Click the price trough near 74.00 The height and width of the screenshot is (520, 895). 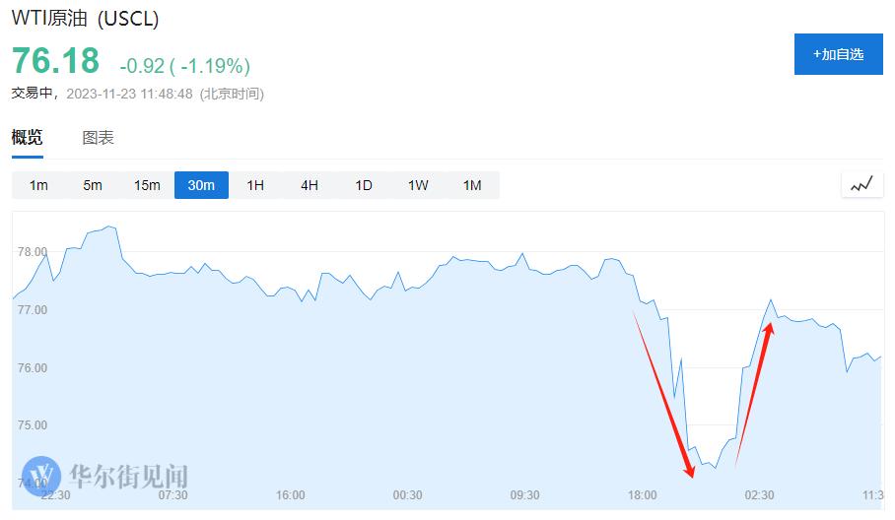click(715, 468)
